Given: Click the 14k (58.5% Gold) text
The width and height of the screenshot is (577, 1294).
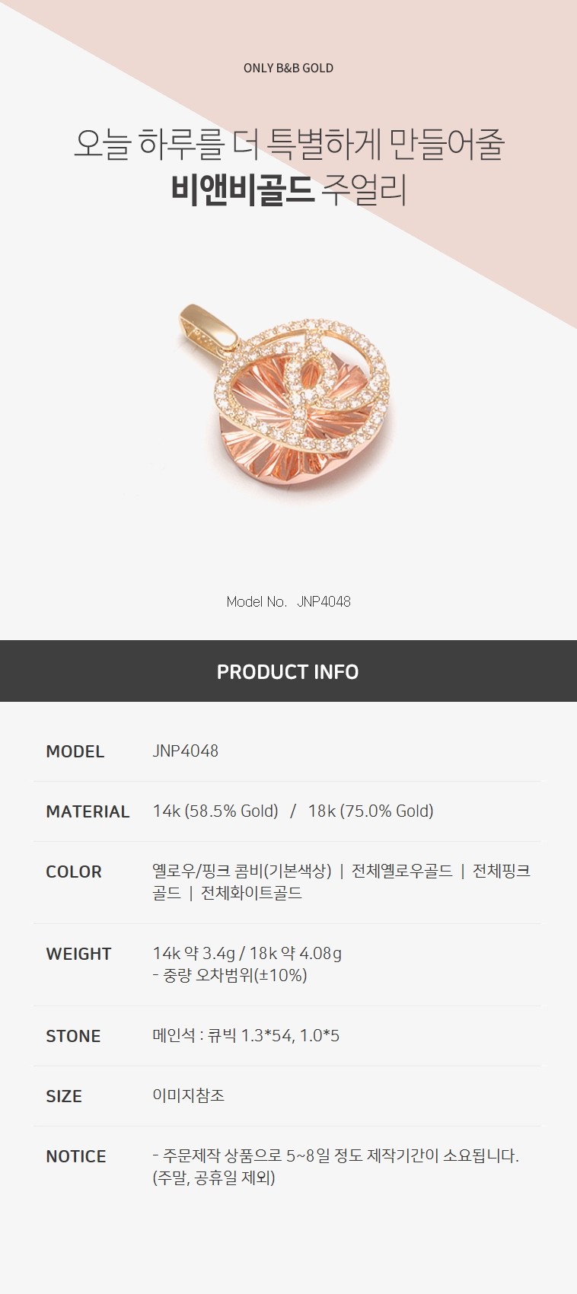Looking at the screenshot, I should (215, 811).
